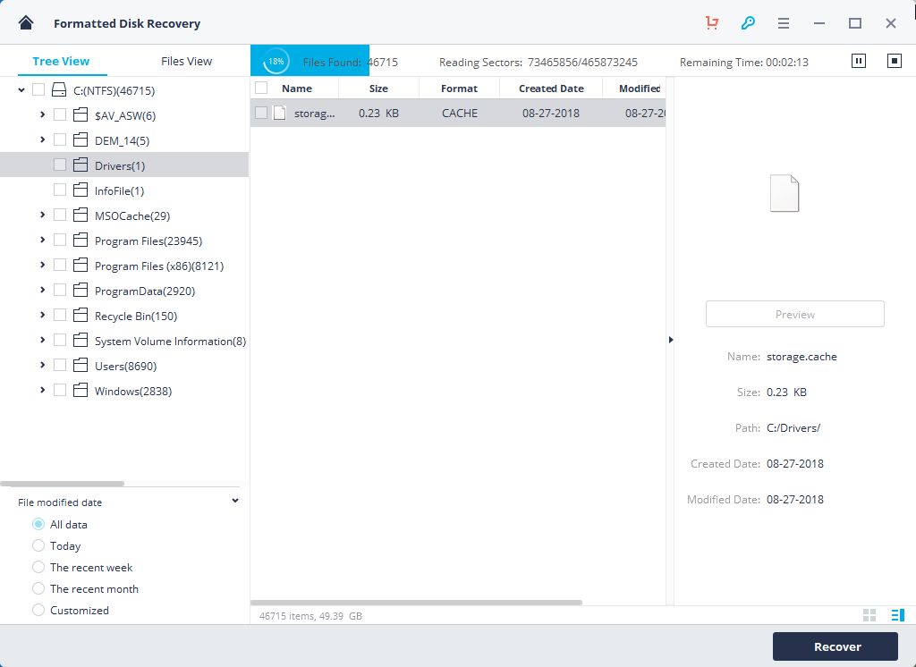The image size is (916, 667).
Task: Expand the Users folder tree
Action: click(43, 366)
